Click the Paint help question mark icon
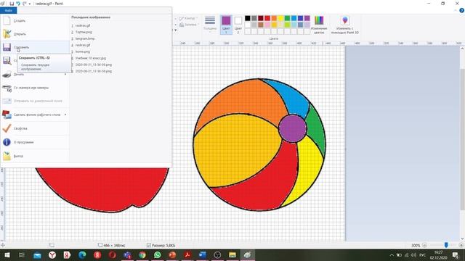Viewport: 465px width, 261px height. (462, 10)
